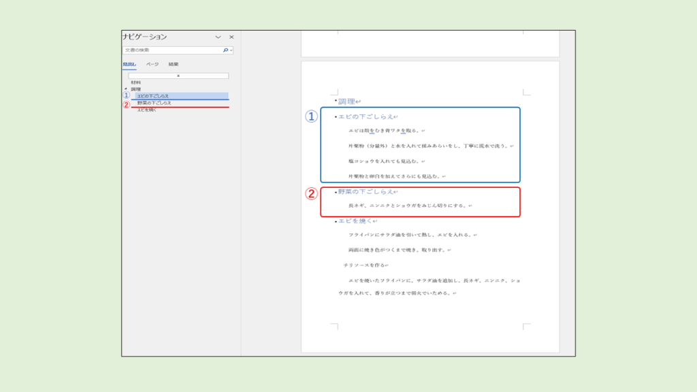Click the line starting 長ネギ、ニンニクとショウガ

tap(408, 206)
